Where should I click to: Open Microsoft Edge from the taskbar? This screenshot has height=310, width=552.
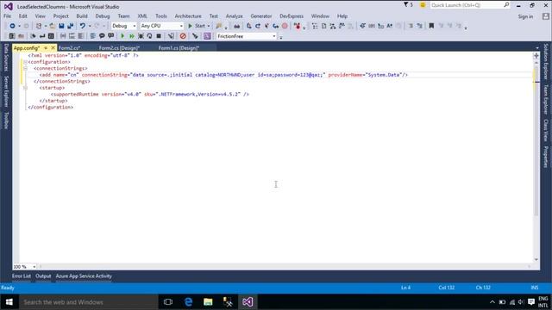click(x=188, y=302)
